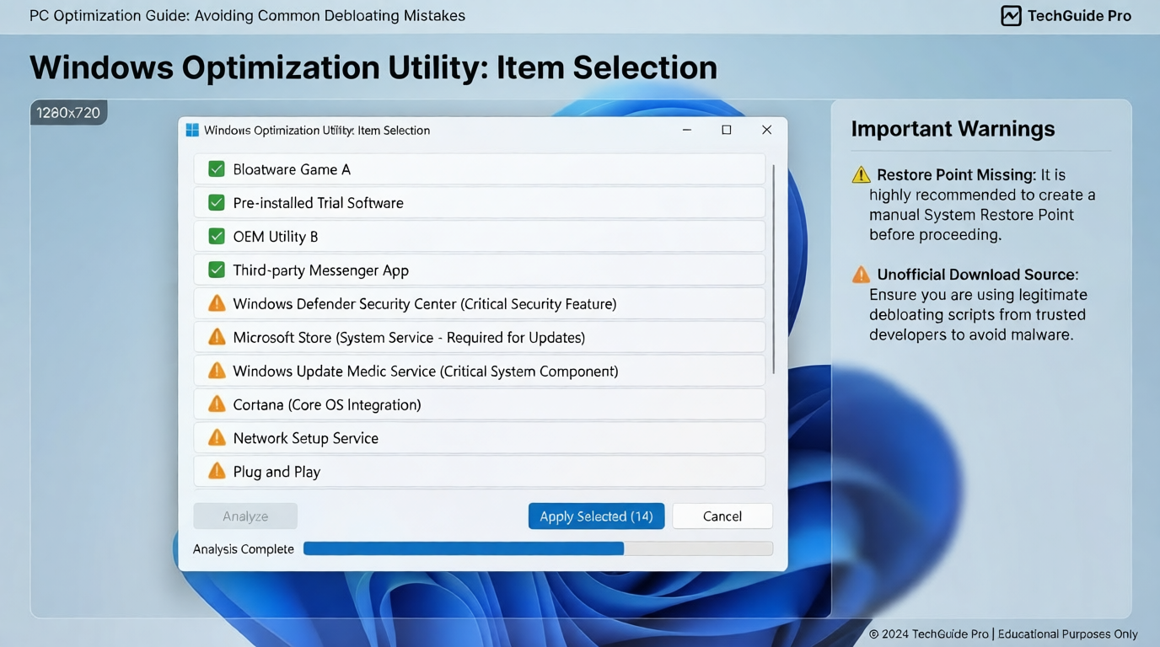Maximize the Optimization Utility dialog
Viewport: 1160px width, 647px height.
pyautogui.click(x=727, y=130)
